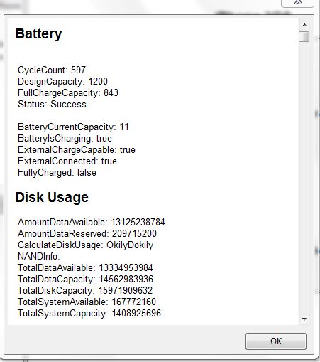Select the DesignCapacity: 1200 line
This screenshot has height=362, width=320.
pos(62,81)
